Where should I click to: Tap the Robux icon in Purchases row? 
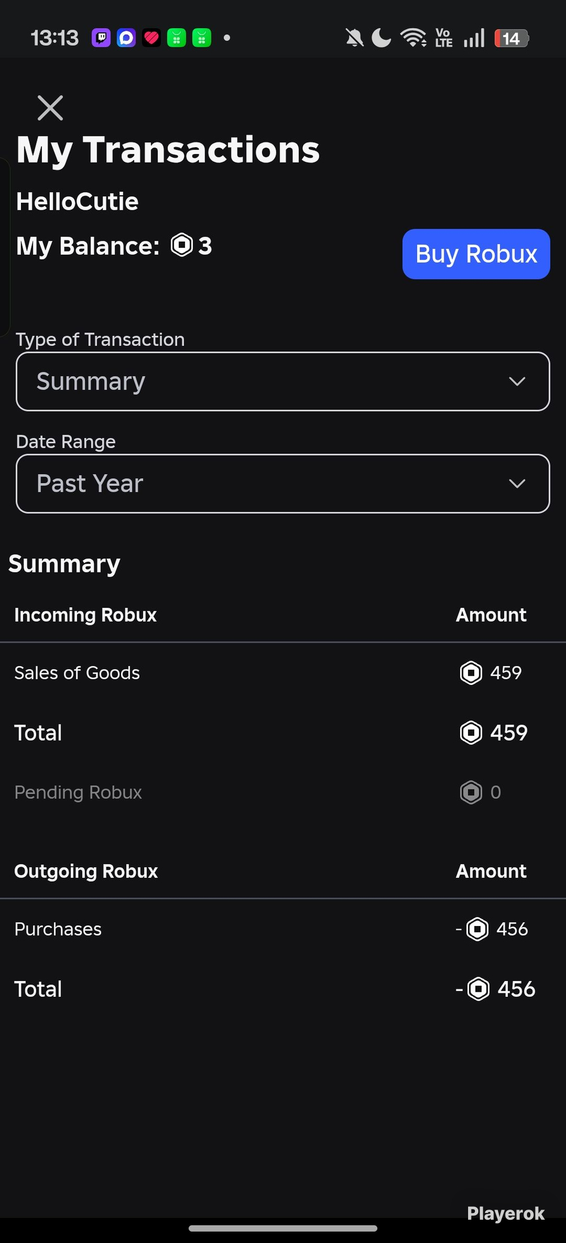[477, 929]
